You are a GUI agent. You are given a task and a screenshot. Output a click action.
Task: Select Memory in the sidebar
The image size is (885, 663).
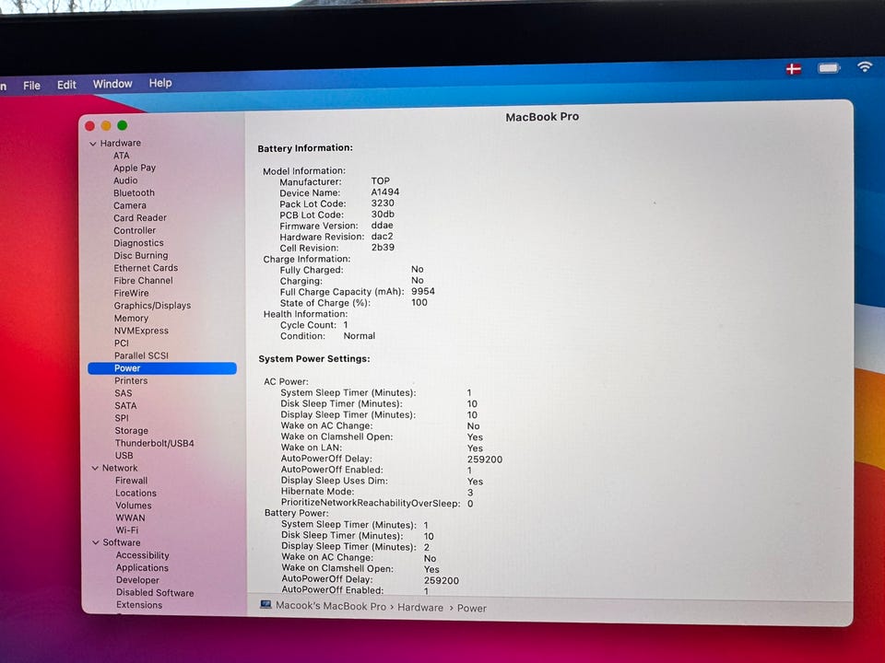pos(131,318)
